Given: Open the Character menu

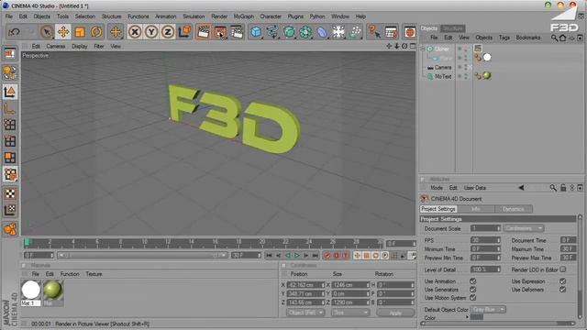Looking at the screenshot, I should point(271,16).
